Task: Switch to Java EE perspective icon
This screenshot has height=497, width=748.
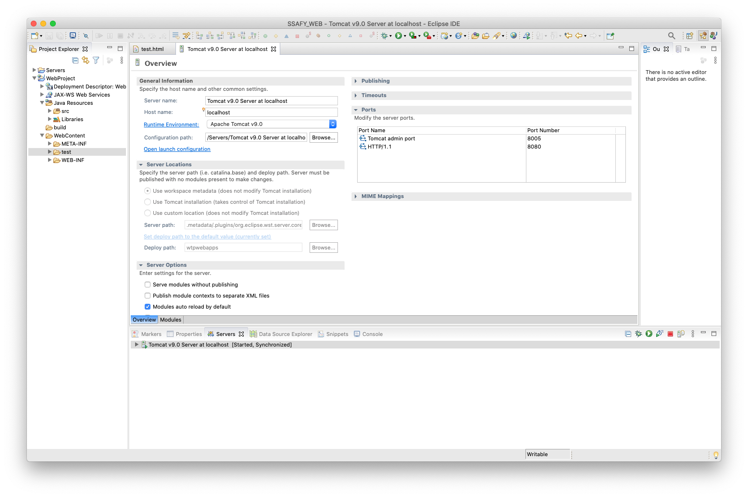Action: click(703, 36)
